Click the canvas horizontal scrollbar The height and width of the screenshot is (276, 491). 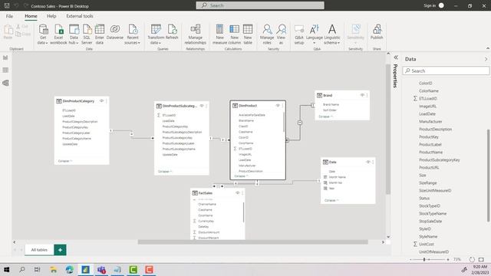(252, 242)
